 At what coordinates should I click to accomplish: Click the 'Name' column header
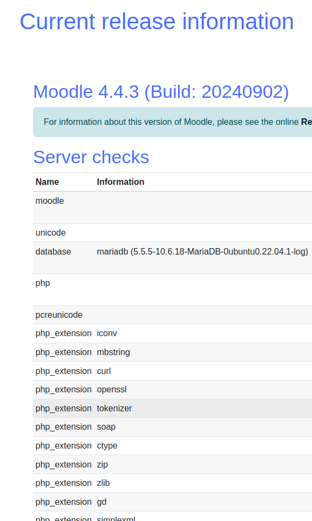click(x=47, y=182)
